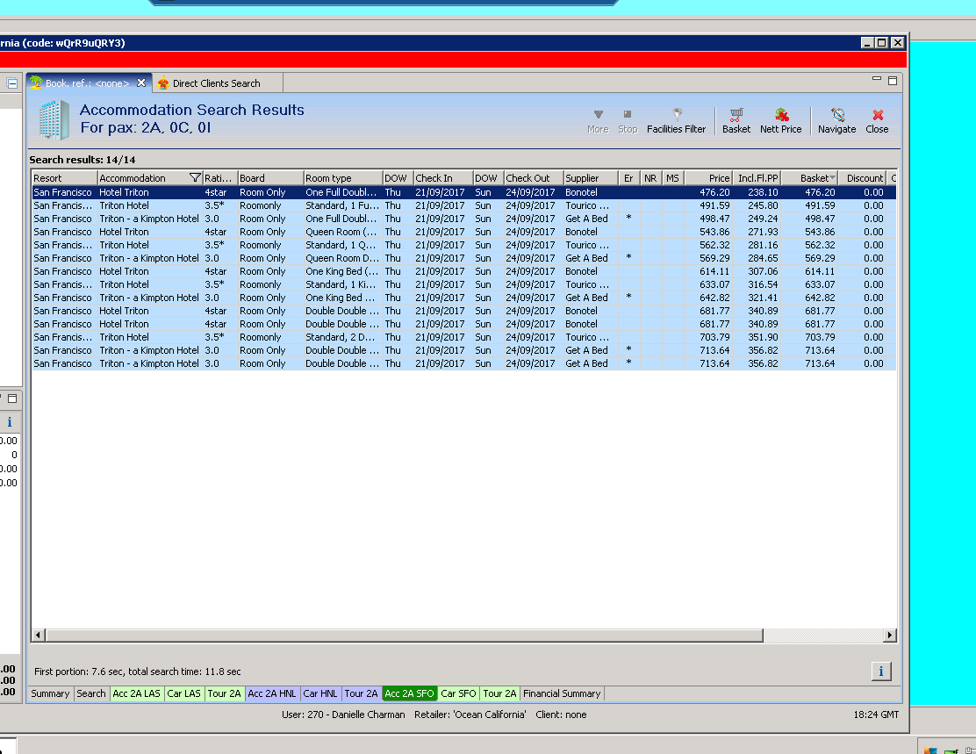
Task: Click the Navigate toolbar icon
Action: 836,115
